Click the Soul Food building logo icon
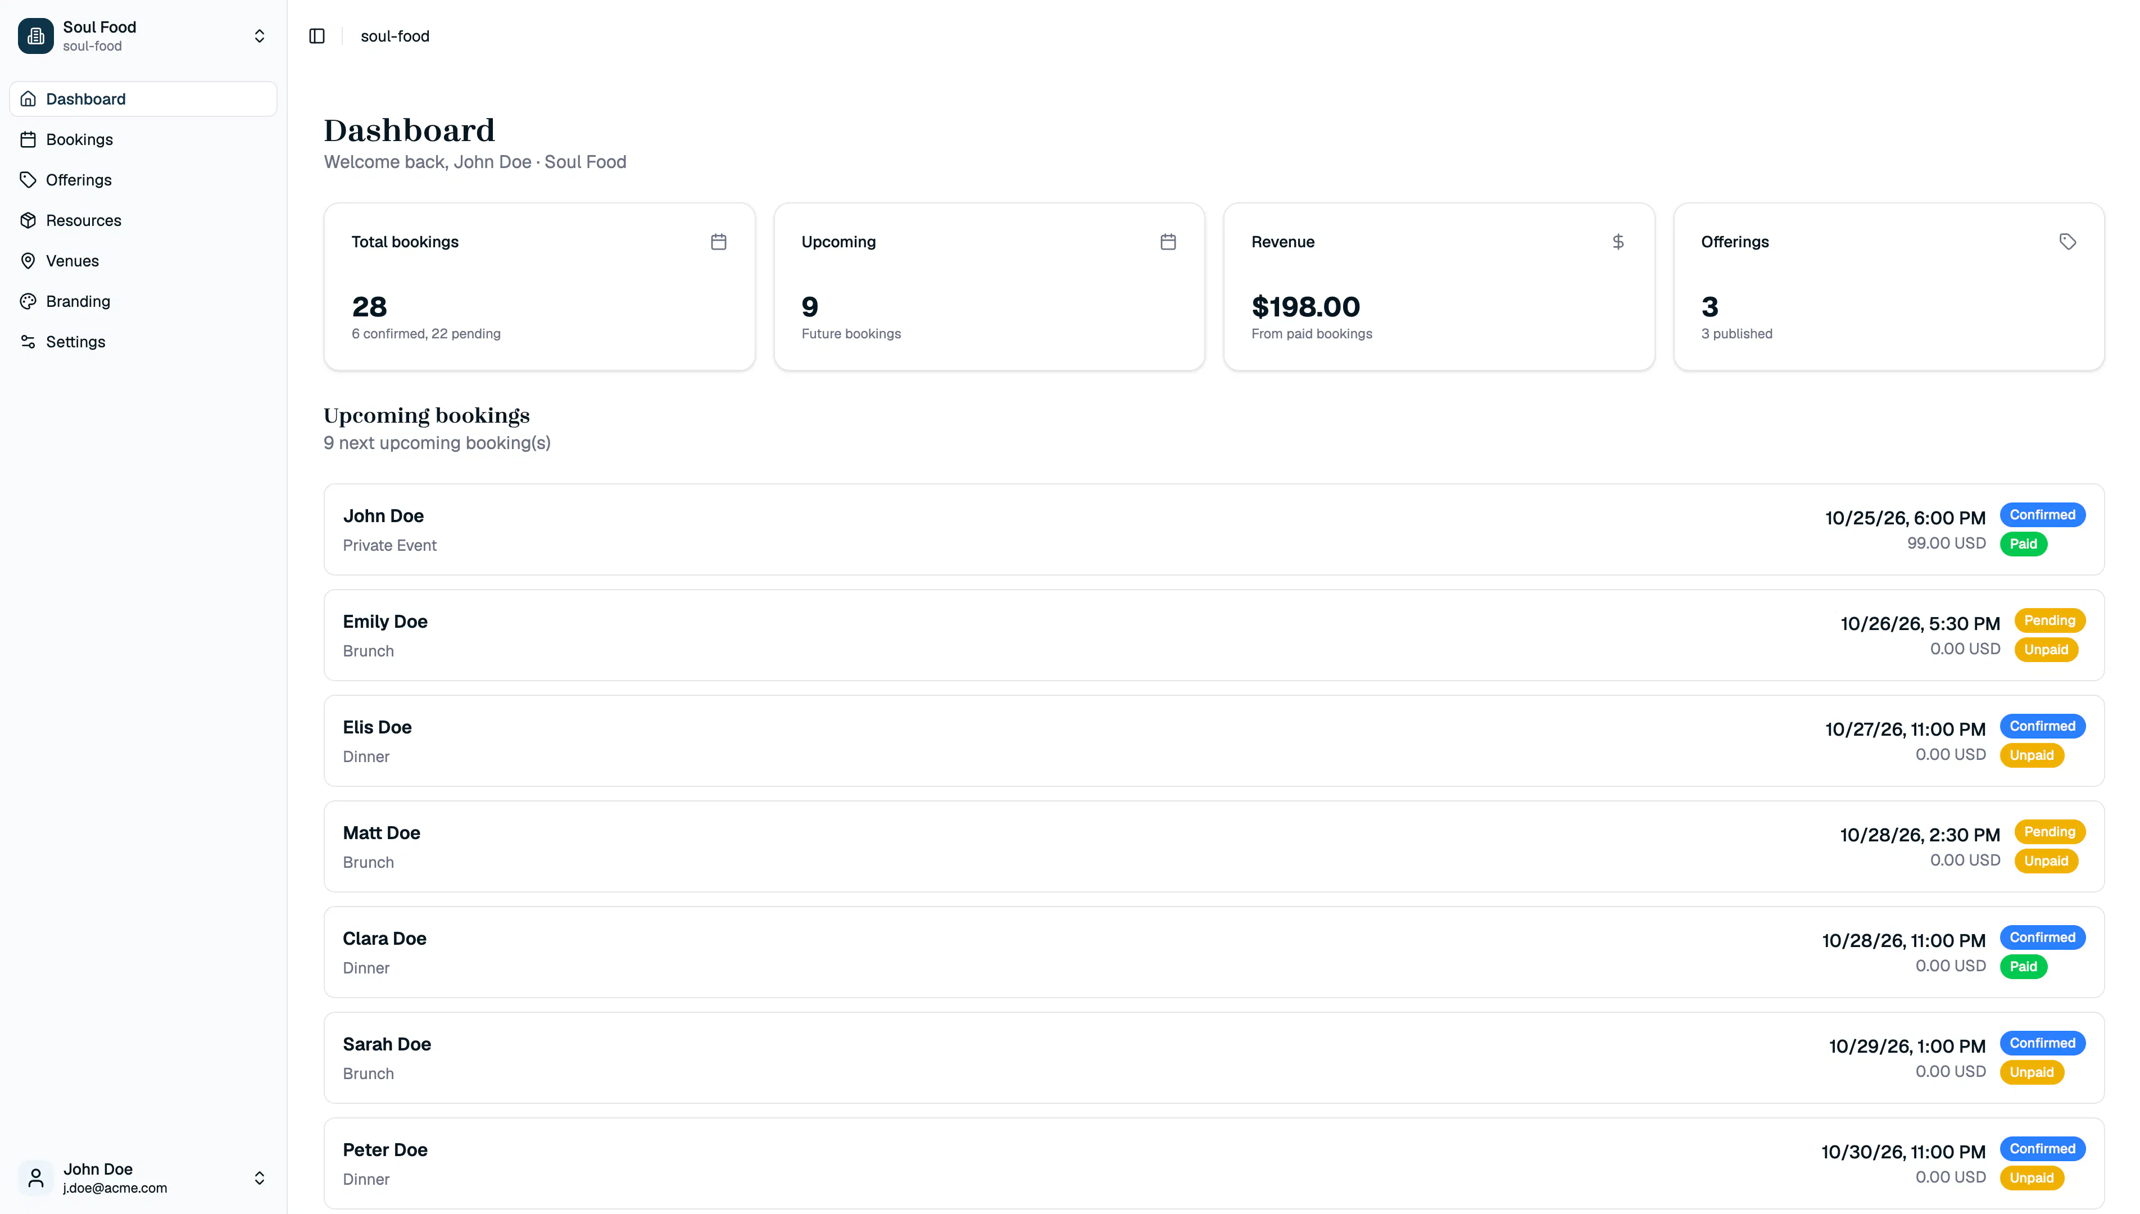Image resolution: width=2140 pixels, height=1214 pixels. click(x=36, y=36)
